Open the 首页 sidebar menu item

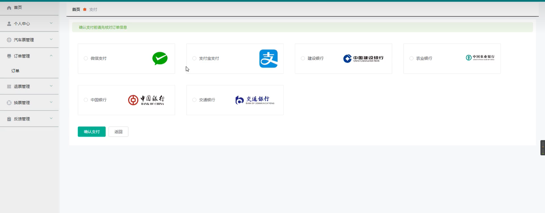[x=29, y=8]
